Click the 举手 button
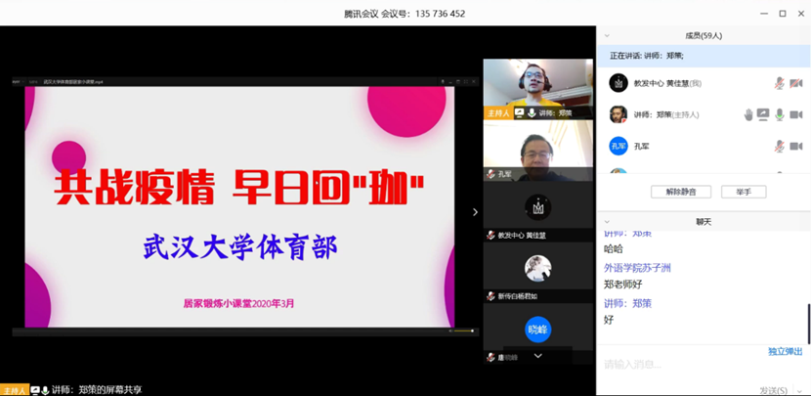 point(744,192)
